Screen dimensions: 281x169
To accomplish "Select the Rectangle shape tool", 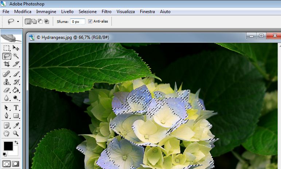I will coord(16,116).
